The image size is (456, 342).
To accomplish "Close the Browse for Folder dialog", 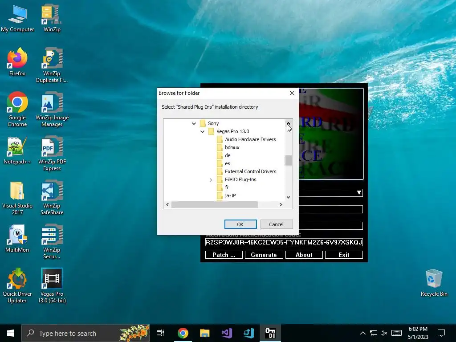I will pyautogui.click(x=292, y=93).
